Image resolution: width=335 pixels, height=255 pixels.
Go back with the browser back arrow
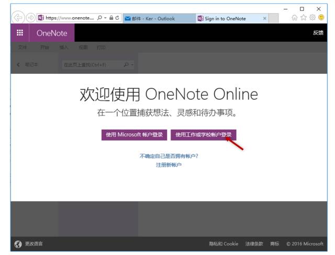[x=18, y=18]
